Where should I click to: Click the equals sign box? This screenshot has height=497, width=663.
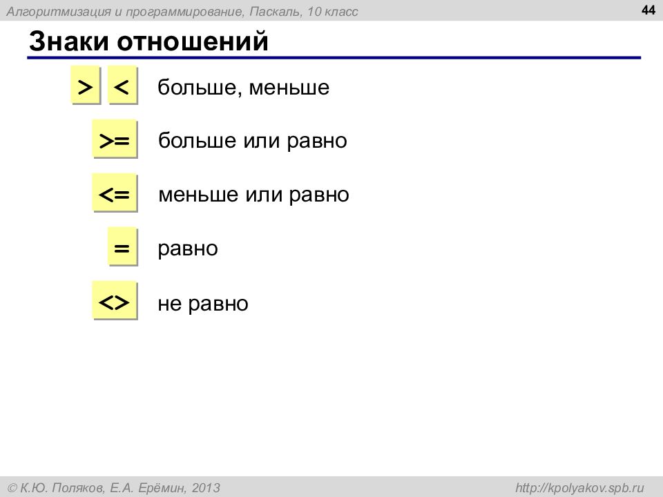pos(123,246)
